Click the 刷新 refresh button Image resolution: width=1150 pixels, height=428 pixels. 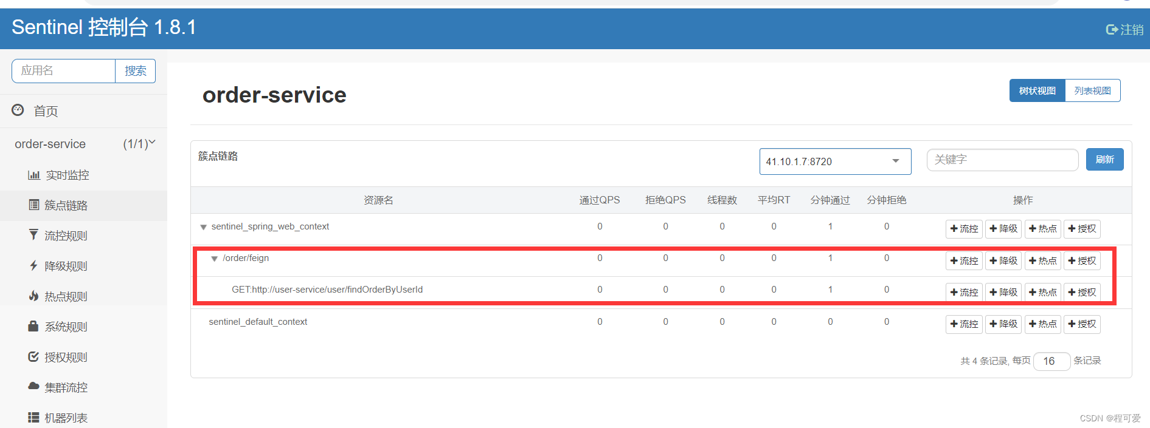(x=1104, y=159)
